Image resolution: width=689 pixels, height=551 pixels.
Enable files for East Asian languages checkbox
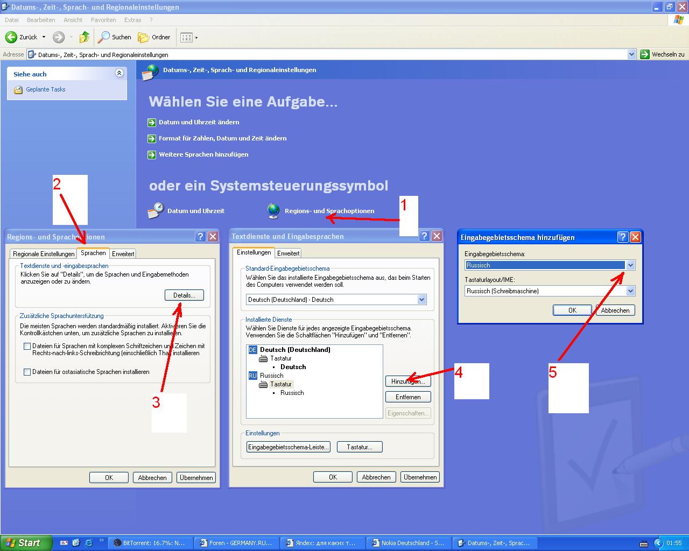(x=27, y=372)
